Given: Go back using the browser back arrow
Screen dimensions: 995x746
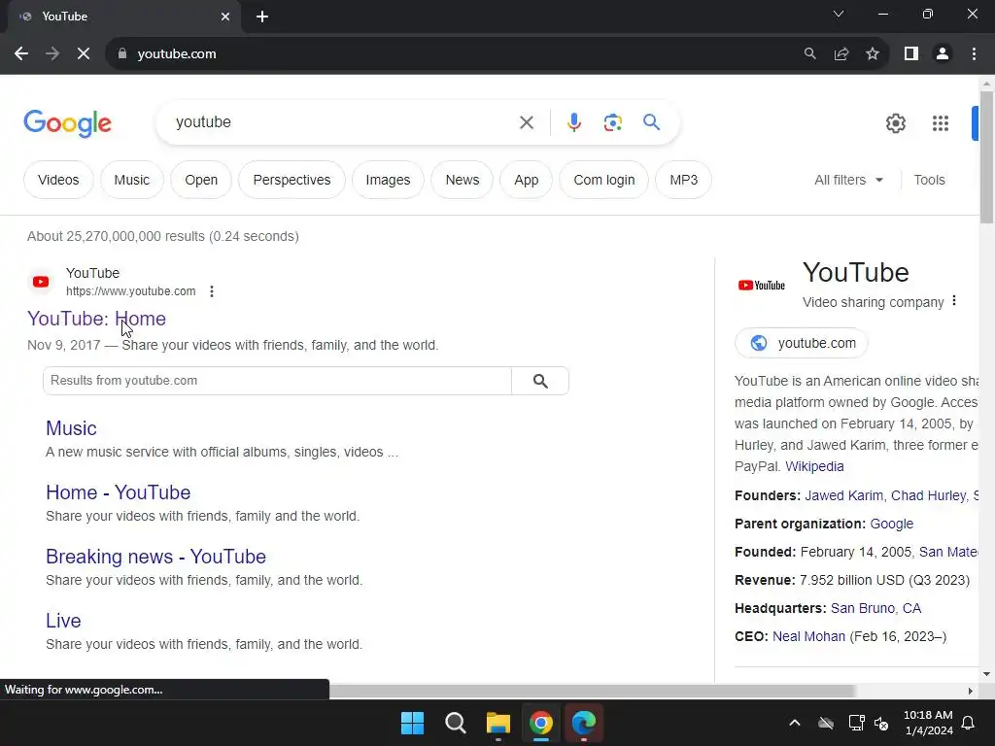Looking at the screenshot, I should (21, 54).
